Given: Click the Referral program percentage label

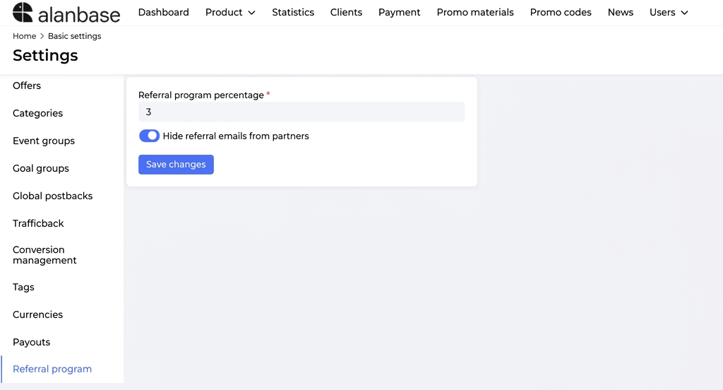Looking at the screenshot, I should (201, 95).
